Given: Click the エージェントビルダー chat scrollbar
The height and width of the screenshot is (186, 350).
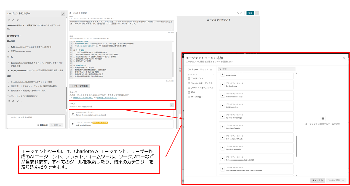Looking at the screenshot, I should (x=67, y=98).
